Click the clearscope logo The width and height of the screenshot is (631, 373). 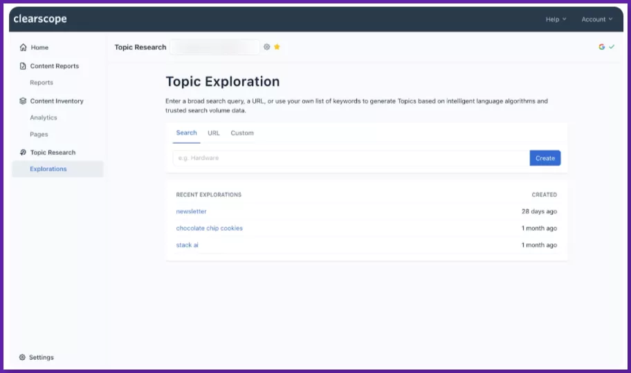pos(40,19)
